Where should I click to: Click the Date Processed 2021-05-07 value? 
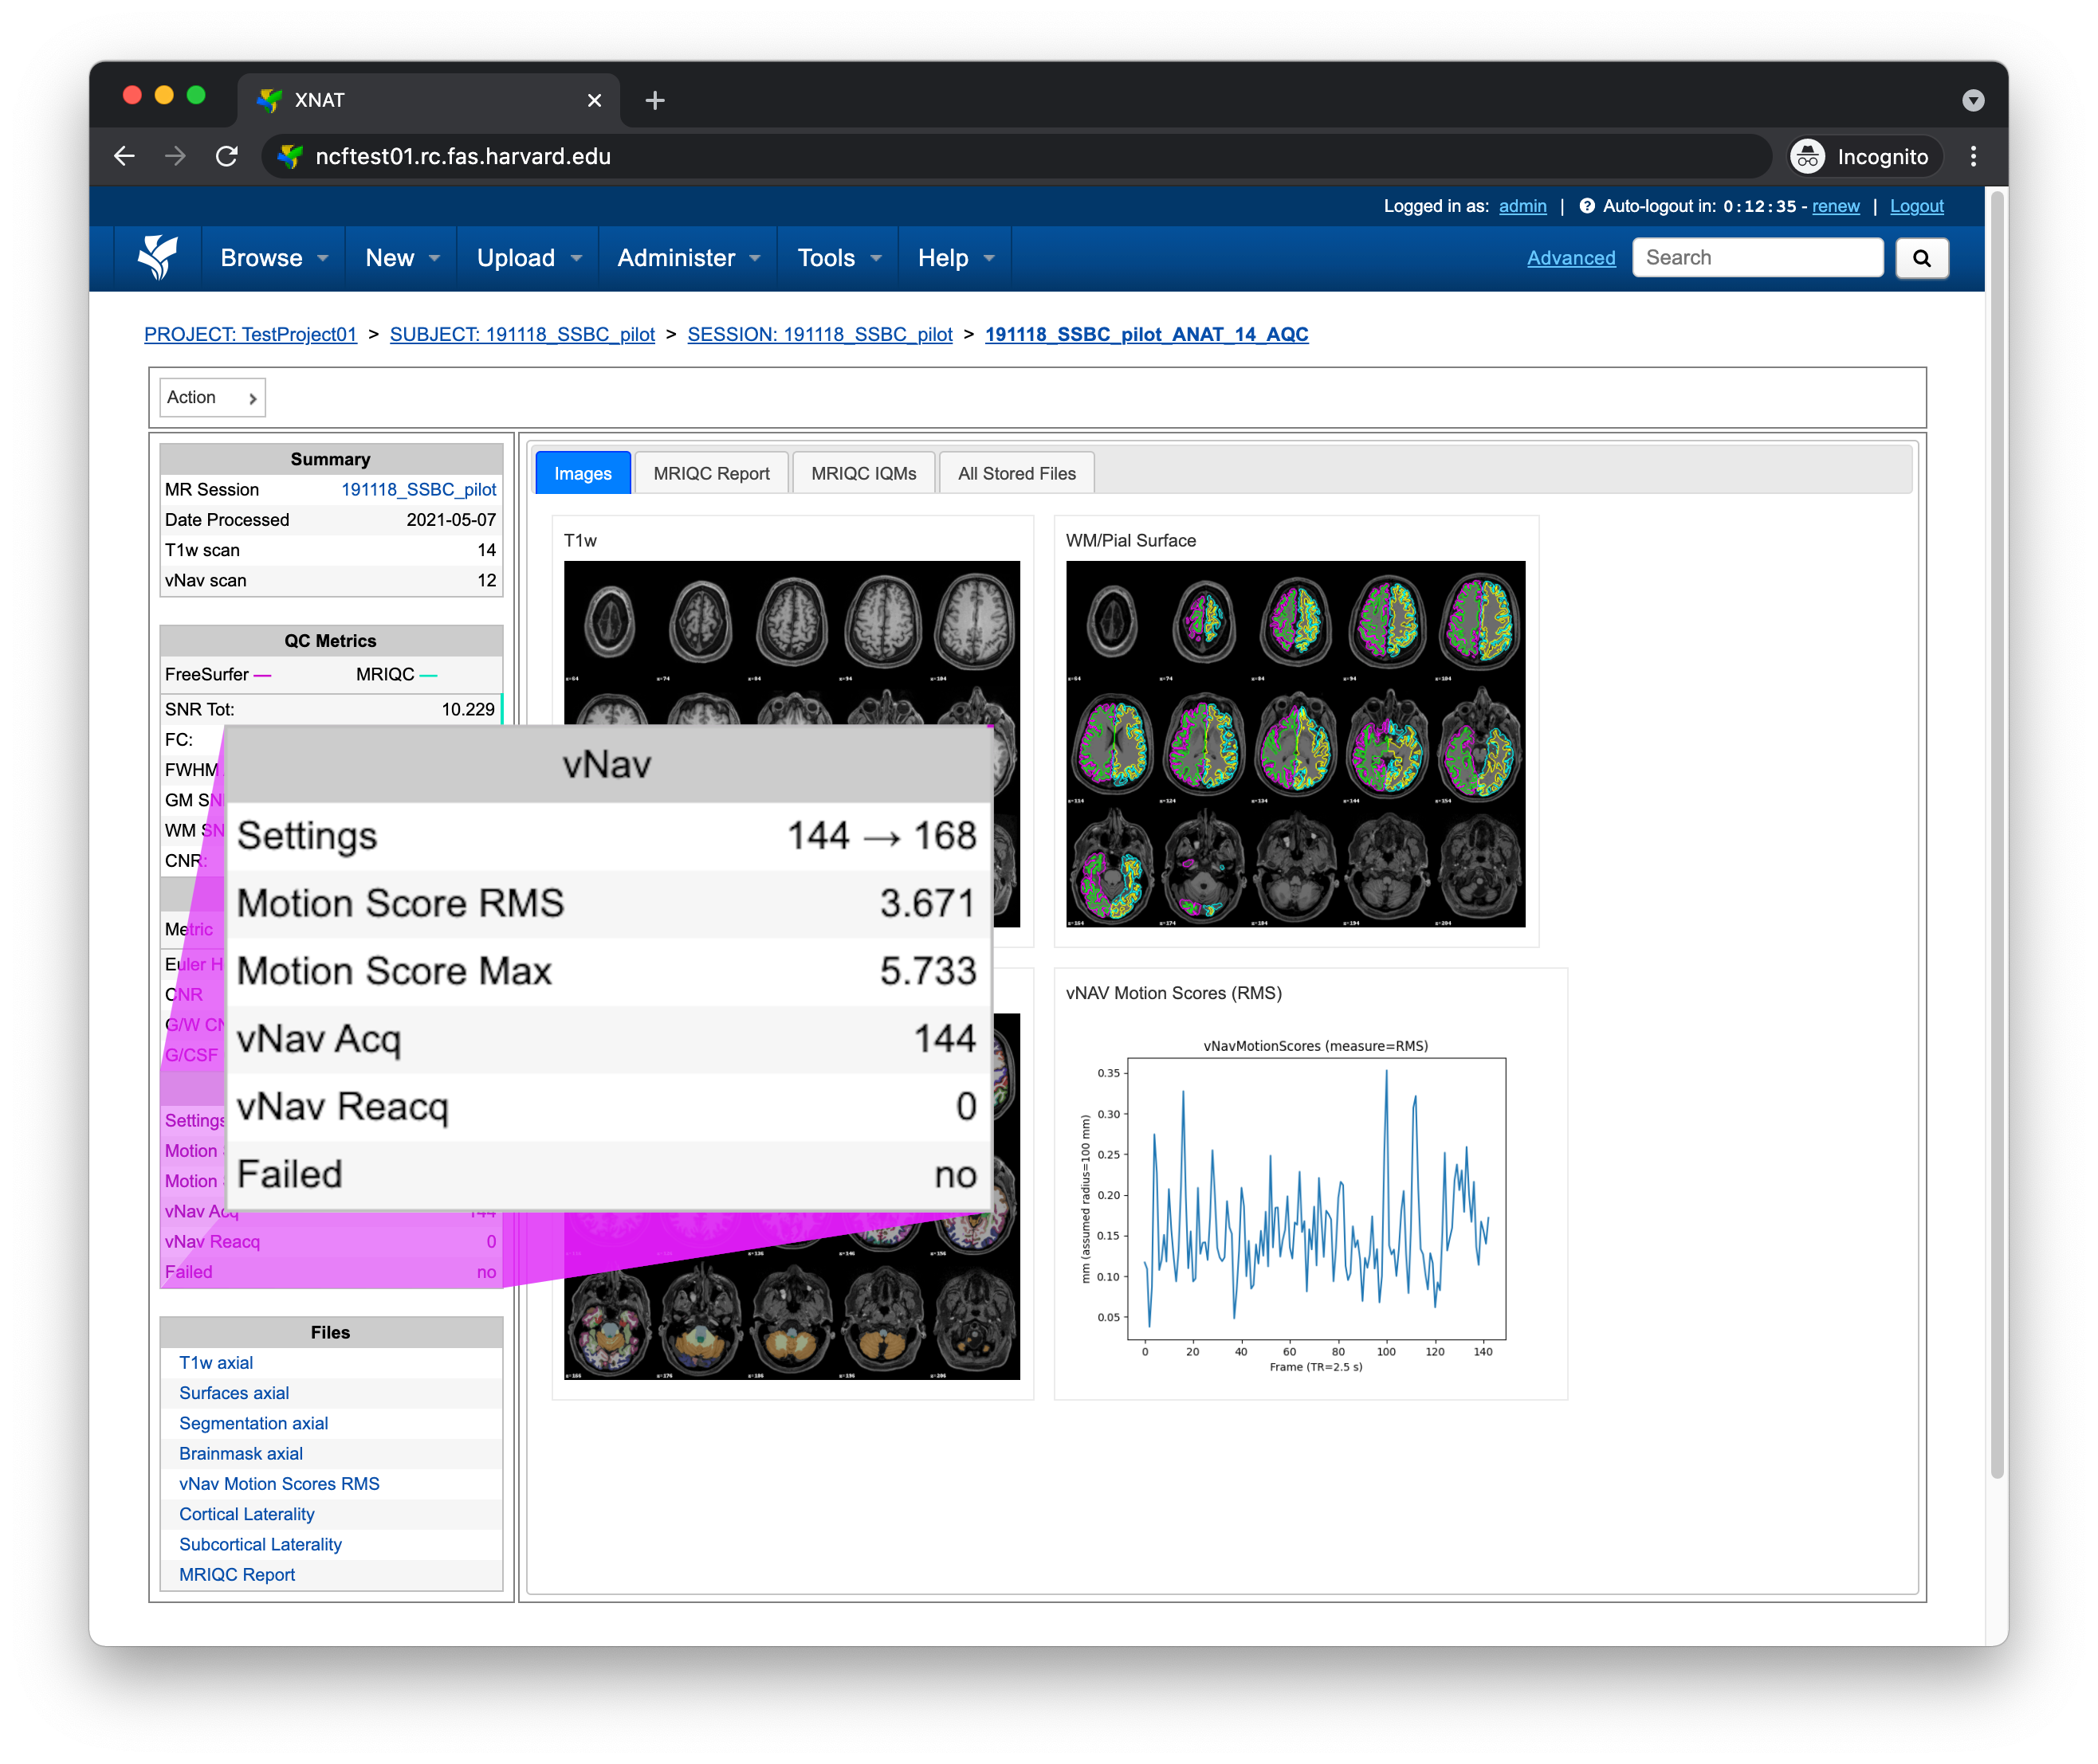[x=450, y=519]
